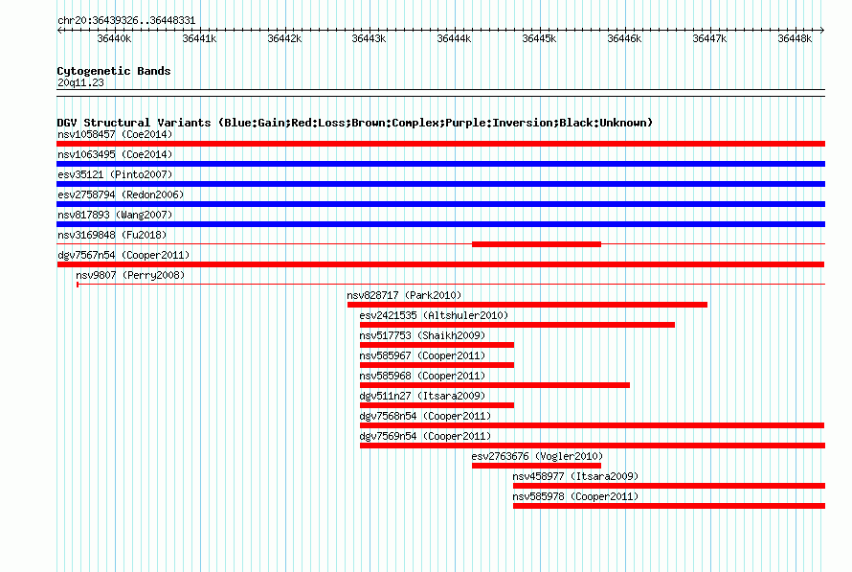The image size is (852, 572).
Task: Click the red bar under esv2421535
Action: pos(517,325)
